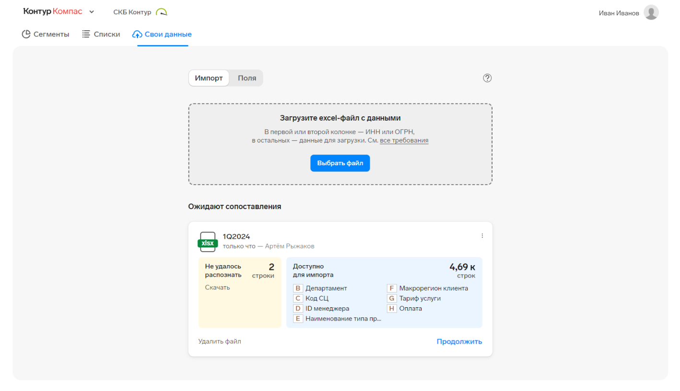Click the Контур Компас logo
The width and height of the screenshot is (680, 391).
[52, 11]
